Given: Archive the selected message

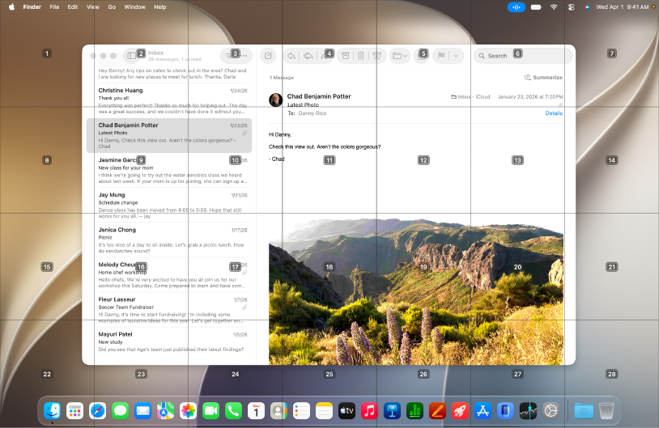Looking at the screenshot, I should pyautogui.click(x=345, y=56).
